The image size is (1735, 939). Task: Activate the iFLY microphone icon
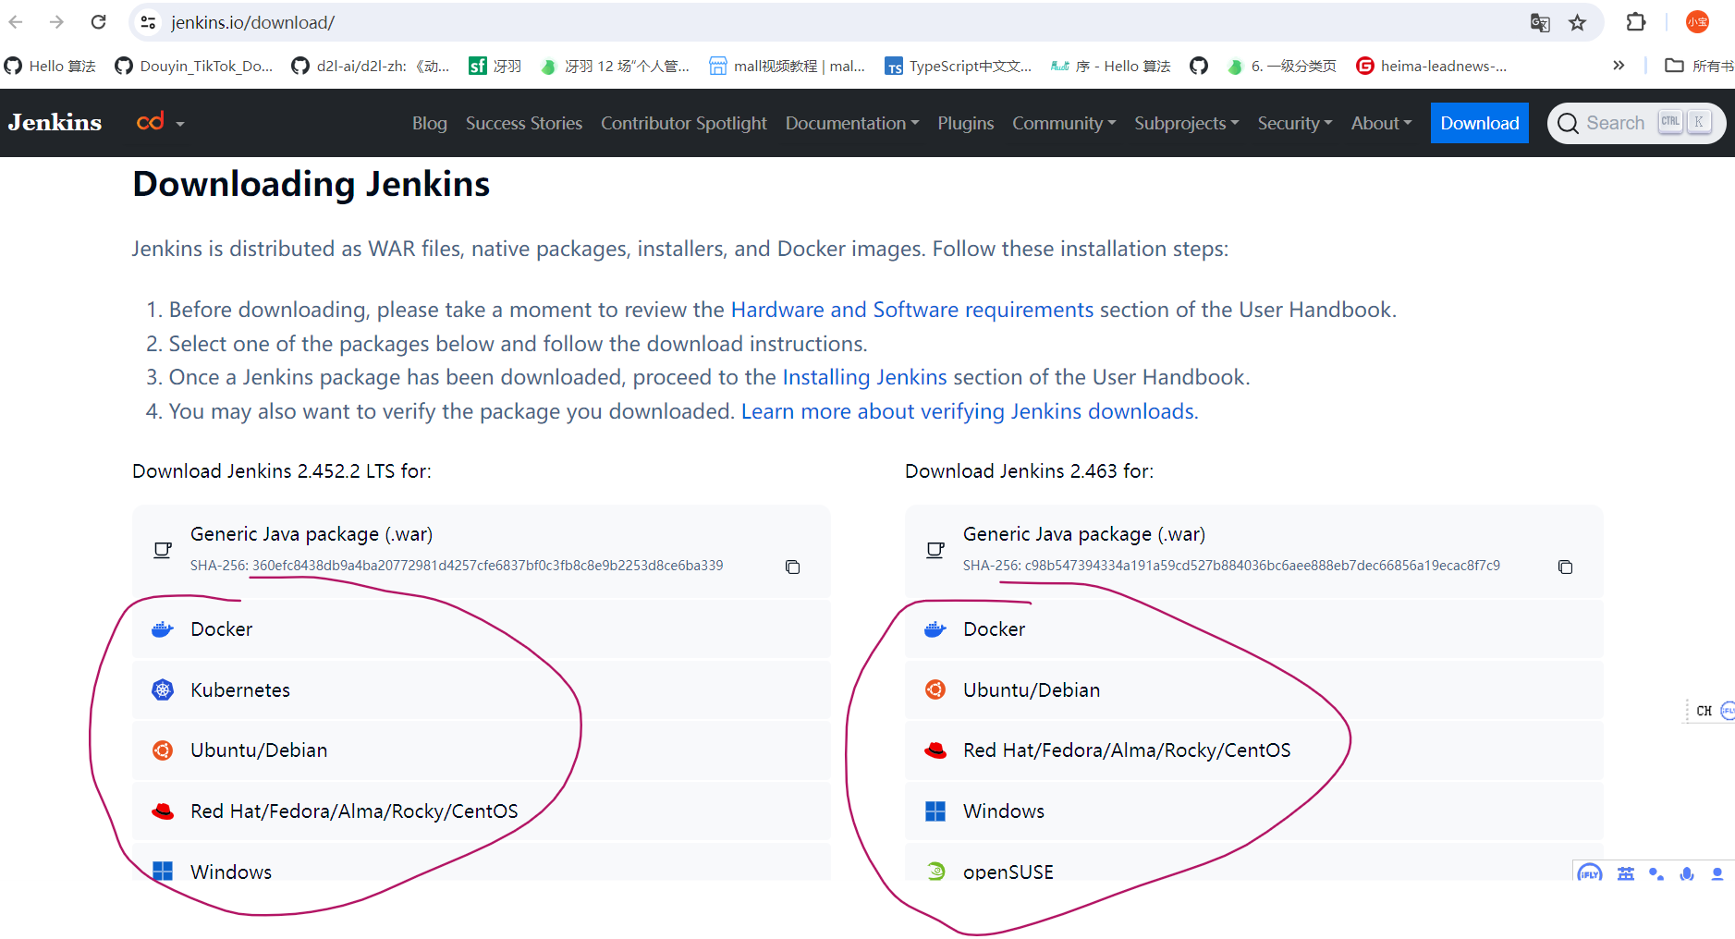tap(1688, 874)
